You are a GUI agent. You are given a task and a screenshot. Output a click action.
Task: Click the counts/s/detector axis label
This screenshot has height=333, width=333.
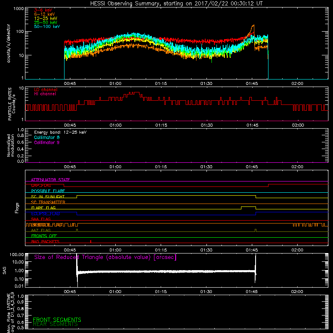9,43
